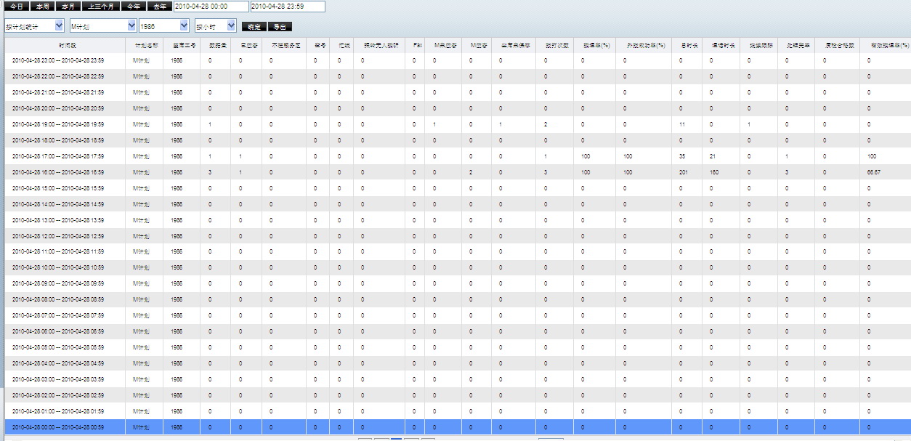
Task: Click the start date field 2010-04-28 00:00
Action: click(211, 7)
